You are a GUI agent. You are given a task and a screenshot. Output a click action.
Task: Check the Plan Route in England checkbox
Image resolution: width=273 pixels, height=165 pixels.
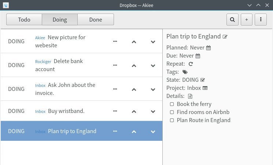click(172, 120)
